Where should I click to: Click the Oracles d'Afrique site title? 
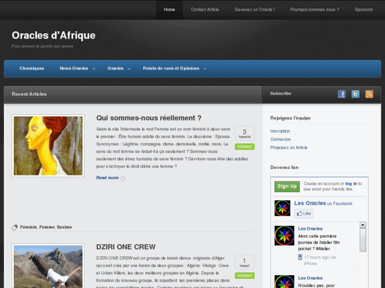point(53,35)
